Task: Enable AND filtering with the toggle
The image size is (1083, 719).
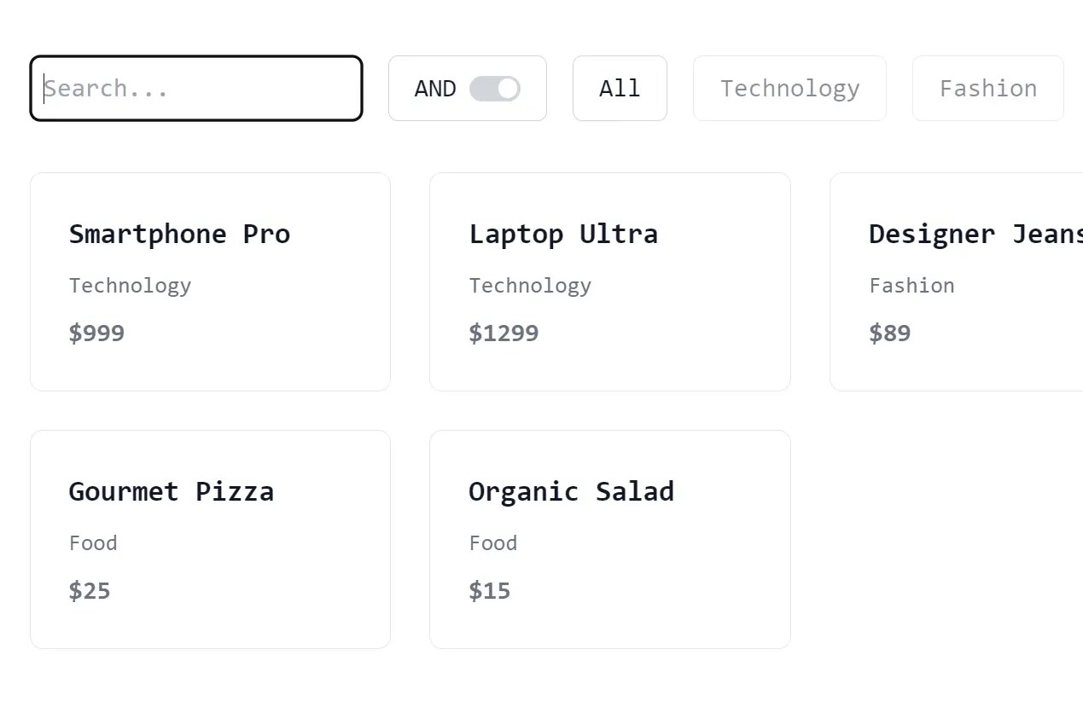Action: [493, 88]
